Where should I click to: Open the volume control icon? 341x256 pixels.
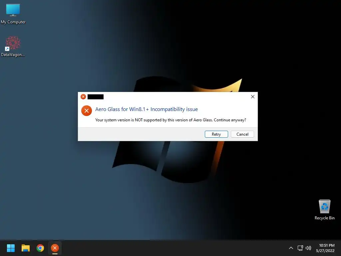(x=308, y=248)
